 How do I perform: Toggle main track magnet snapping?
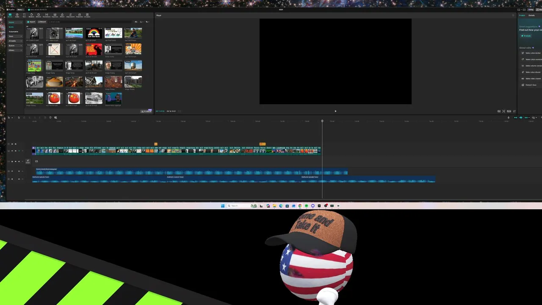point(516,117)
